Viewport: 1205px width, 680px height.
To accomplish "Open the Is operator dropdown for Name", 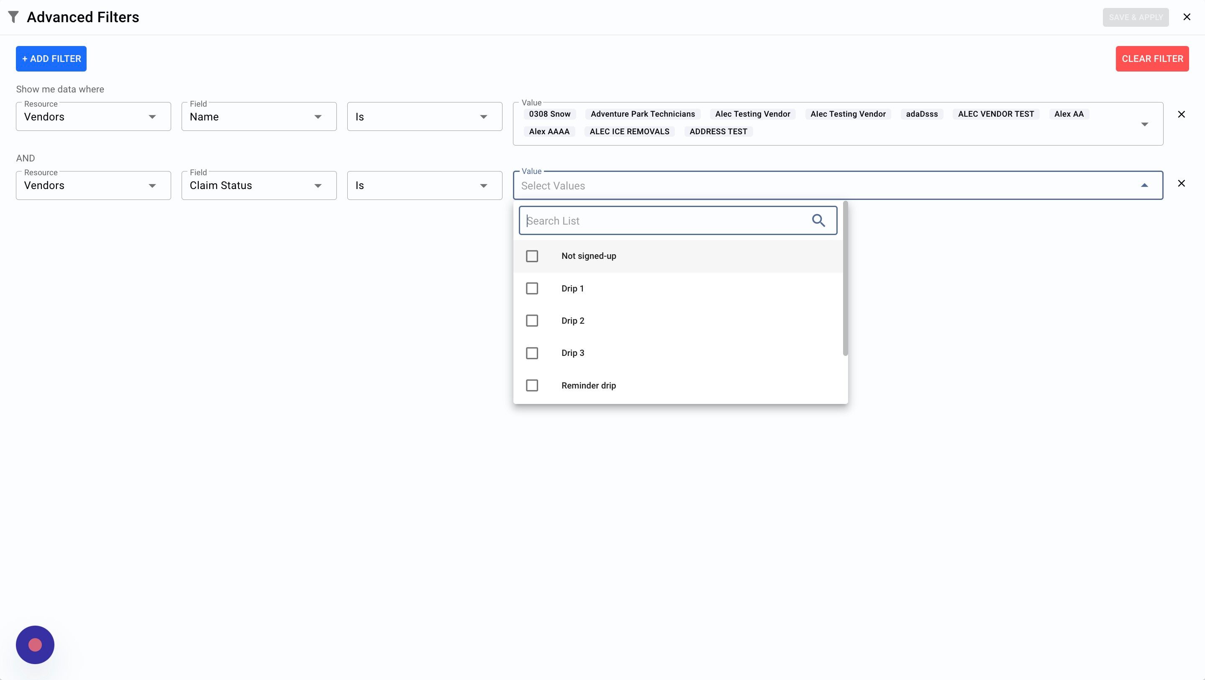I will [x=424, y=117].
